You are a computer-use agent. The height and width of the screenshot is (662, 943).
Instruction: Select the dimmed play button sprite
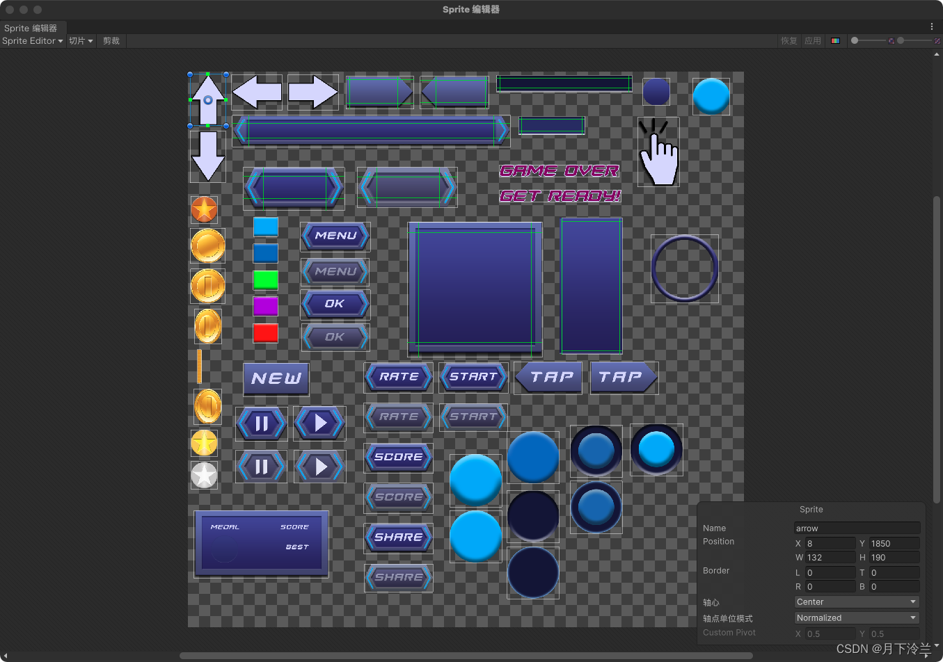(320, 467)
